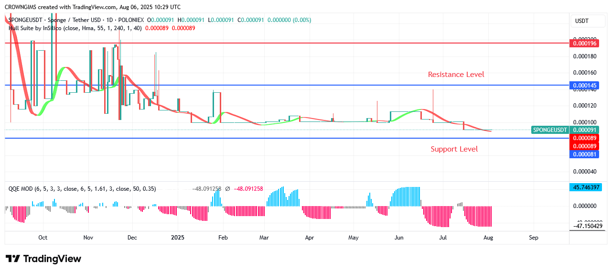Click the Aug label on time axis
Viewport: 612px width, 273px height.
pyautogui.click(x=488, y=237)
